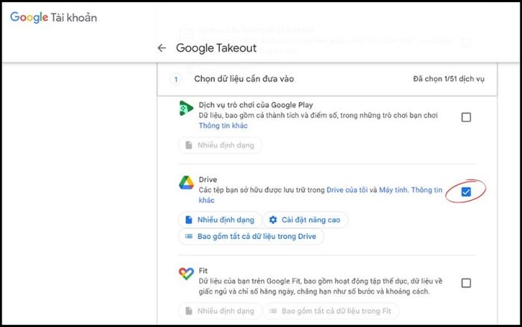Open Nhiều định dạng button under Drive
The height and width of the screenshot is (327, 522).
(x=220, y=219)
